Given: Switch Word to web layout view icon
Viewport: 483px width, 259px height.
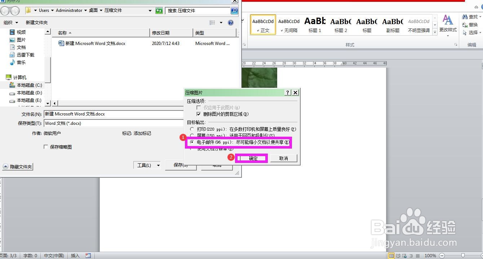Looking at the screenshot, I should coord(404,256).
